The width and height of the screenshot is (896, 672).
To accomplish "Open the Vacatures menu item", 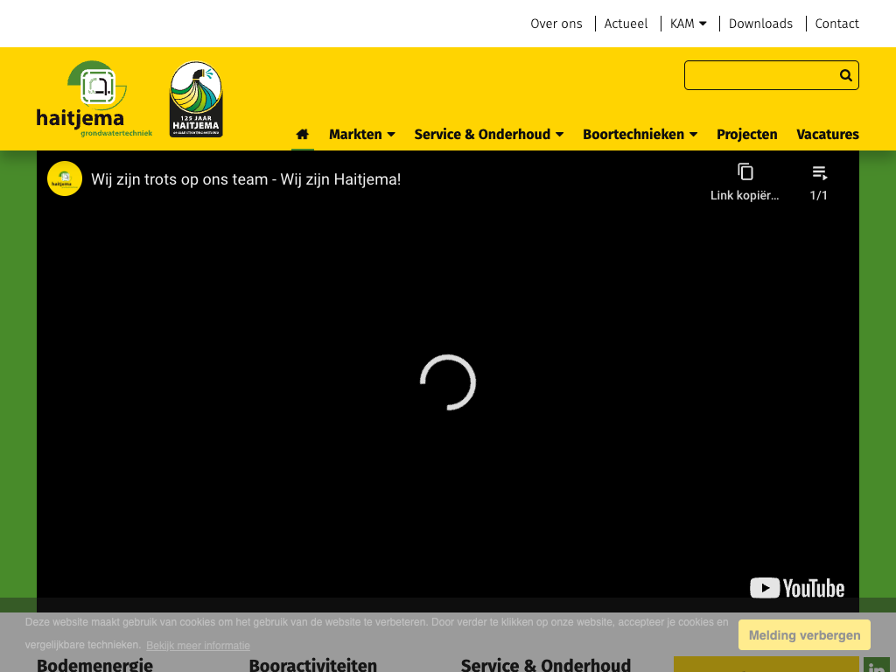I will tap(827, 134).
